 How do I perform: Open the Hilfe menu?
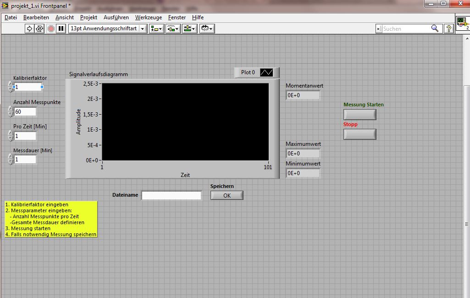point(198,17)
